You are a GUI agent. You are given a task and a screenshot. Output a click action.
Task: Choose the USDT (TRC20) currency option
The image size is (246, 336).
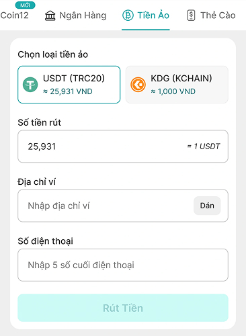click(x=69, y=85)
